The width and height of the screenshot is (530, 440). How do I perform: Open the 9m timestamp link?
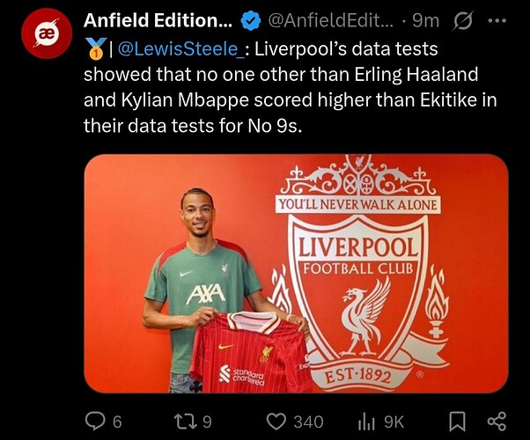point(426,20)
